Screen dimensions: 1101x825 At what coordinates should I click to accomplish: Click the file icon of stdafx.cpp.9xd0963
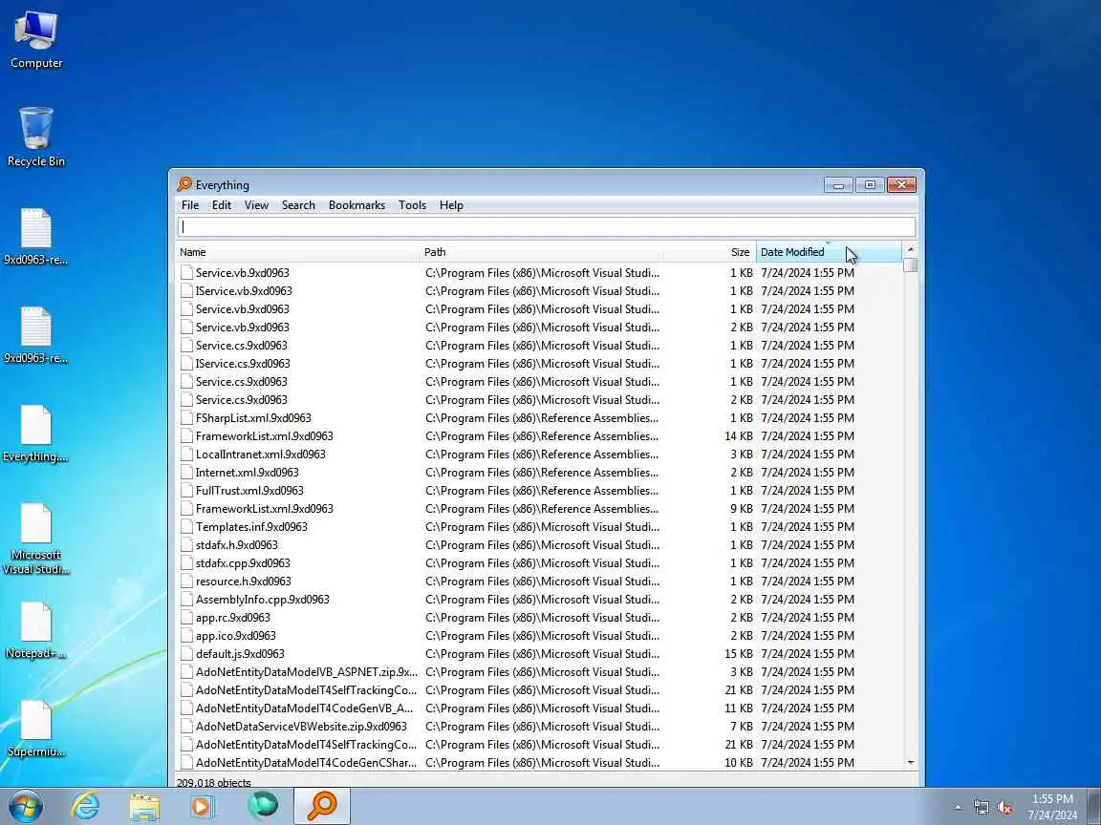pyautogui.click(x=186, y=563)
